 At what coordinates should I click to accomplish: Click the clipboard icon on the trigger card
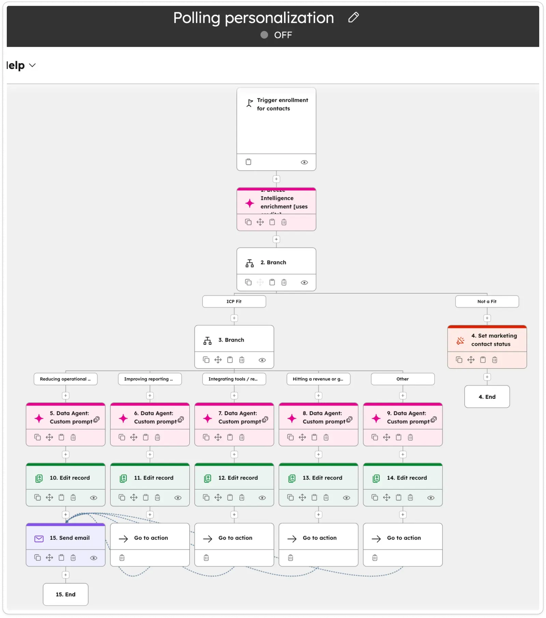[x=248, y=162]
